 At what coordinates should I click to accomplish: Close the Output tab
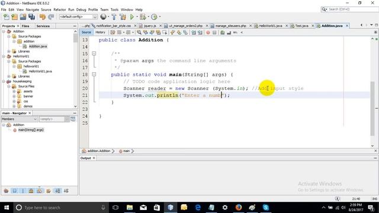[94, 158]
